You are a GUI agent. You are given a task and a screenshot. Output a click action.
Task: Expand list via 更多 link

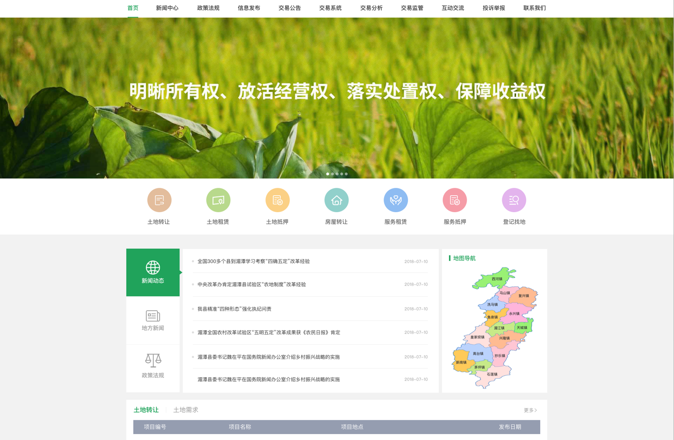coord(530,410)
